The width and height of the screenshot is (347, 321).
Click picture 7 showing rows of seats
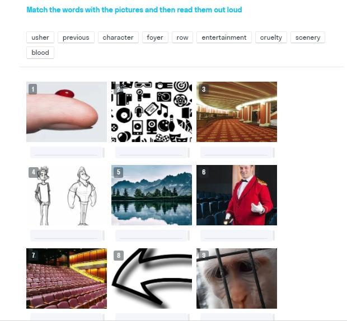[x=67, y=278]
